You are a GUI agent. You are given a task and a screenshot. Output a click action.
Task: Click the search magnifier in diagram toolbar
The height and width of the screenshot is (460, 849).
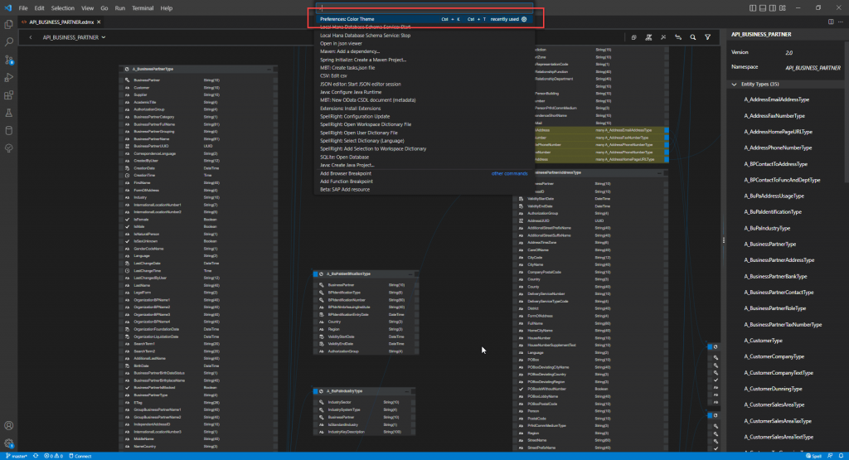point(692,37)
